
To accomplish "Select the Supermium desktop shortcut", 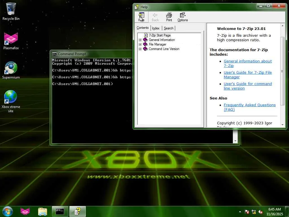I will click(11, 70).
